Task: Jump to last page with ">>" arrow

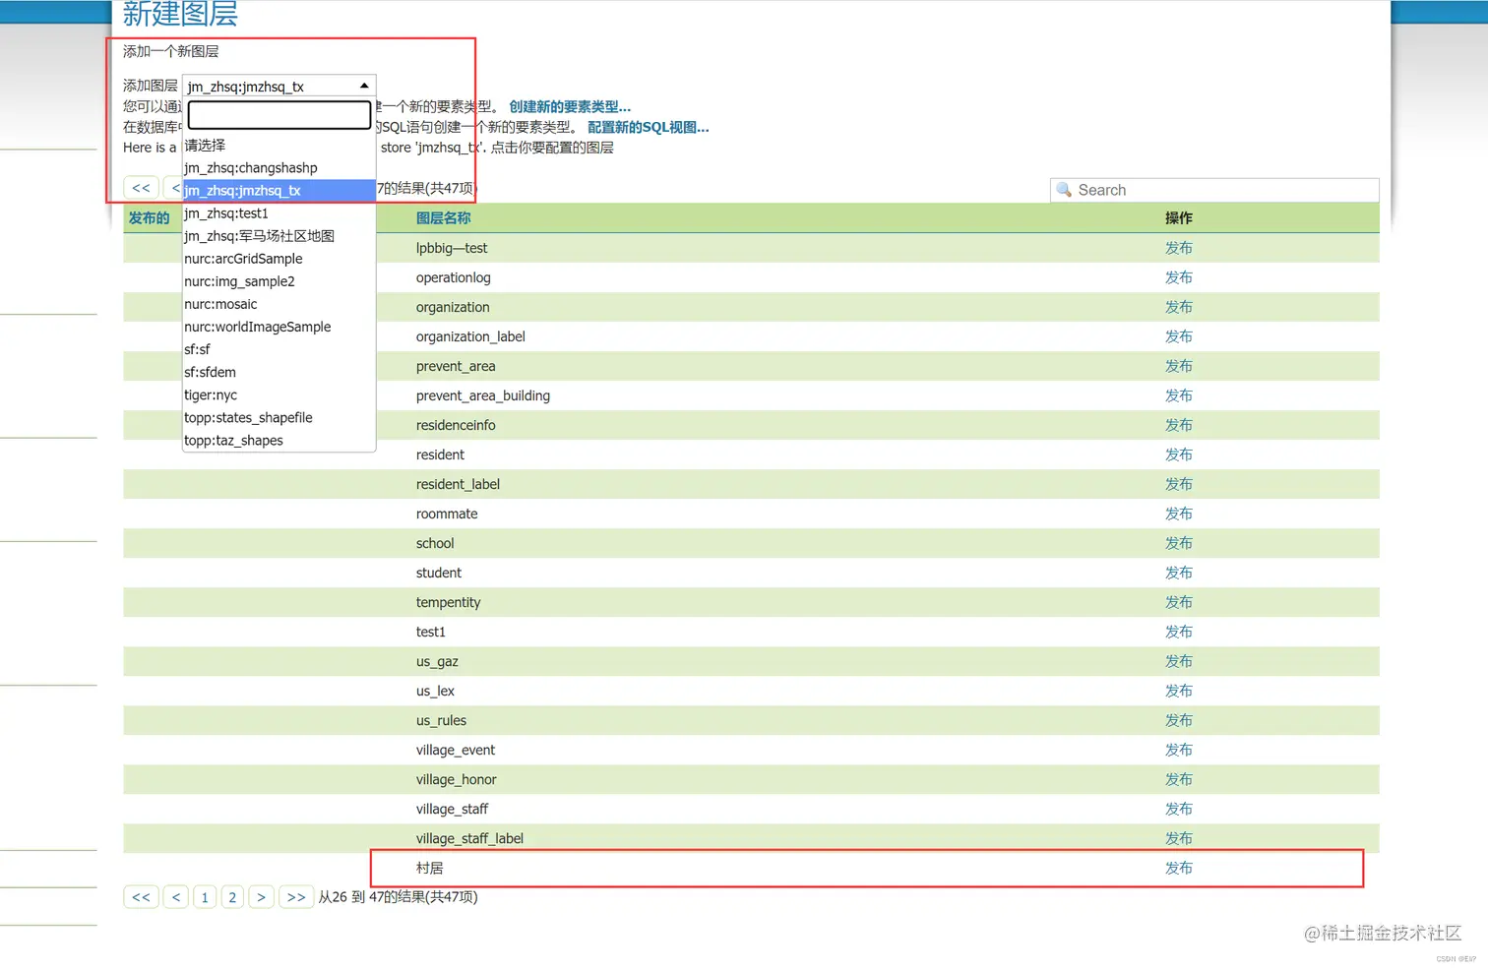Action: click(295, 896)
